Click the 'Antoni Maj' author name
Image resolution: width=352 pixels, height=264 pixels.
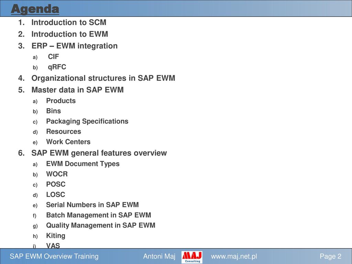coord(159,256)
